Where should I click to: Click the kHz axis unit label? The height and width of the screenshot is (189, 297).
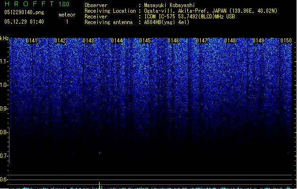tap(4, 38)
